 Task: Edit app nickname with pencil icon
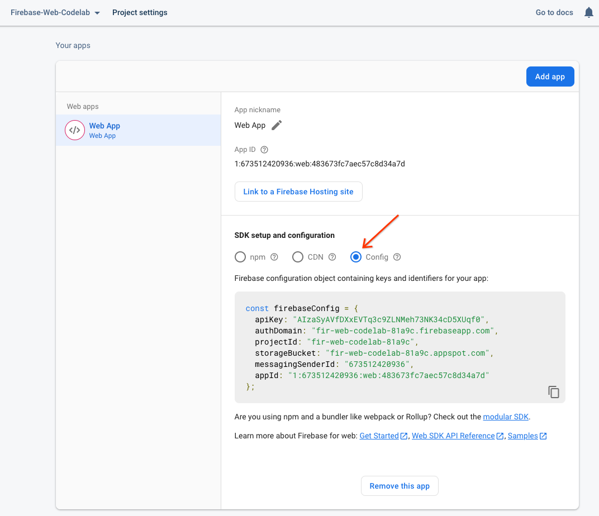tap(277, 125)
